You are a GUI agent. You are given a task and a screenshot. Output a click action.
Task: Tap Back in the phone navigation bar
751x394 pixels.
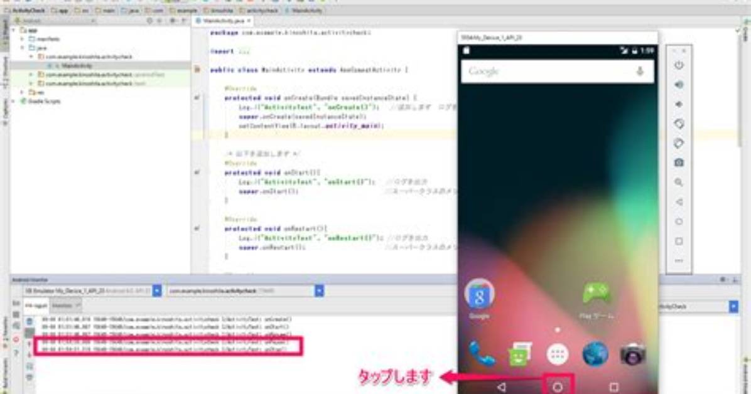pos(502,387)
